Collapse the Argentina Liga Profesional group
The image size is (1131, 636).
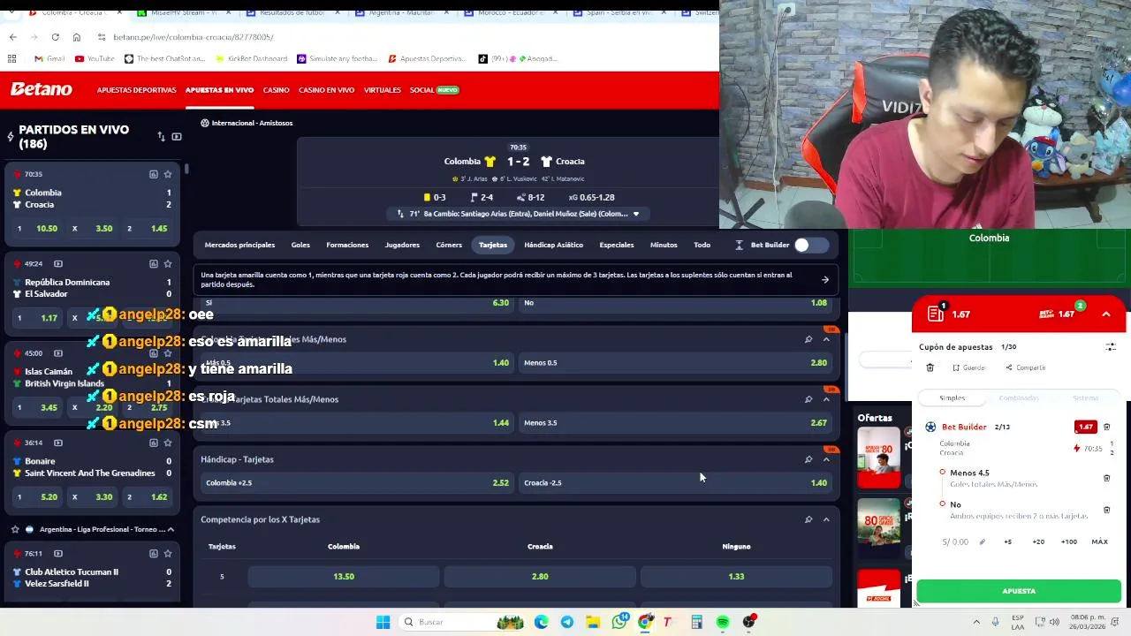(x=171, y=529)
